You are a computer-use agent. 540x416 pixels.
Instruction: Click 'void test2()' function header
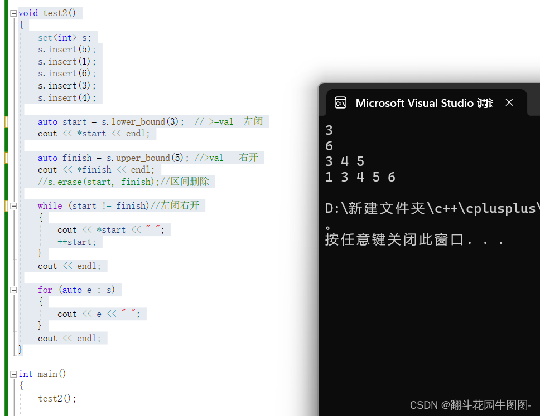(x=47, y=13)
